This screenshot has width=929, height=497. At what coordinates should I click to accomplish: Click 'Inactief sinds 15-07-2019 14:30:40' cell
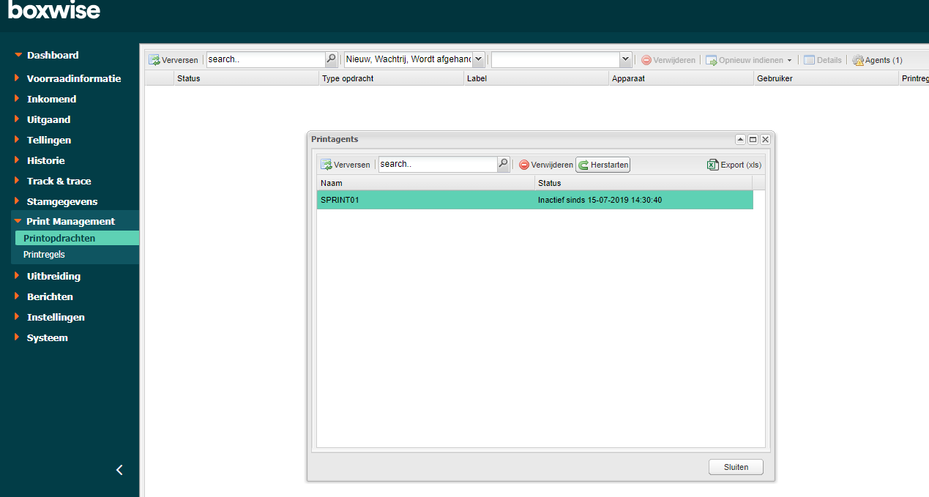click(600, 200)
